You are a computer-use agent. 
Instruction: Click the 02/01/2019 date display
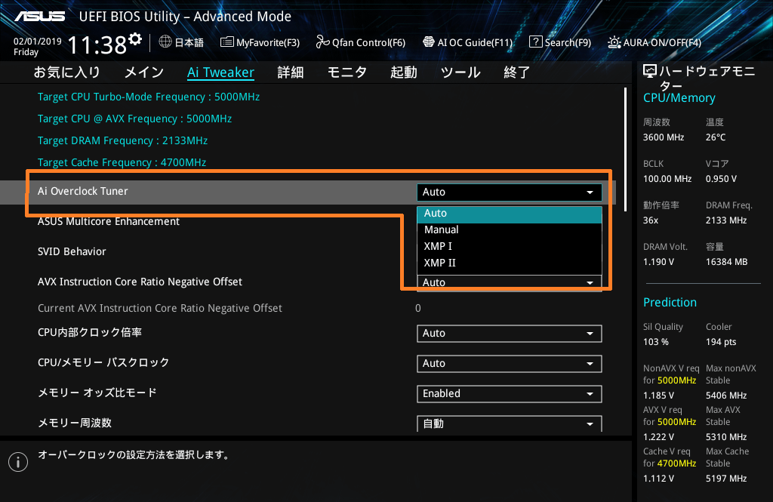point(38,42)
